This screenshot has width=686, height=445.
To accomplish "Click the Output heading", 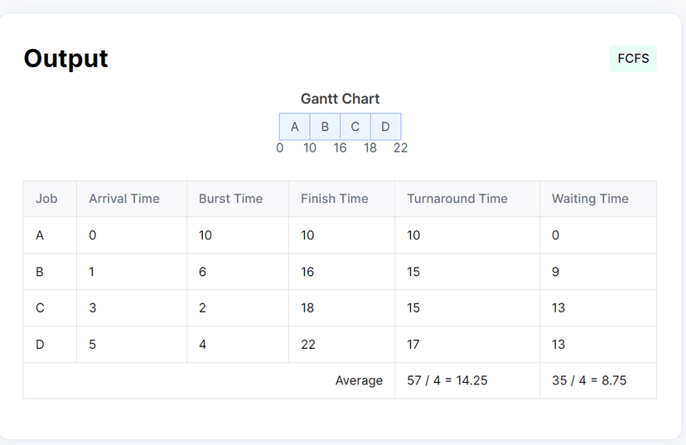I will point(65,58).
